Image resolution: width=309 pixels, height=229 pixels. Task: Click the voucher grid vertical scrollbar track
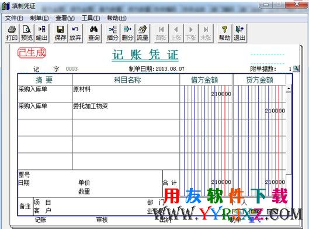tap(289, 133)
